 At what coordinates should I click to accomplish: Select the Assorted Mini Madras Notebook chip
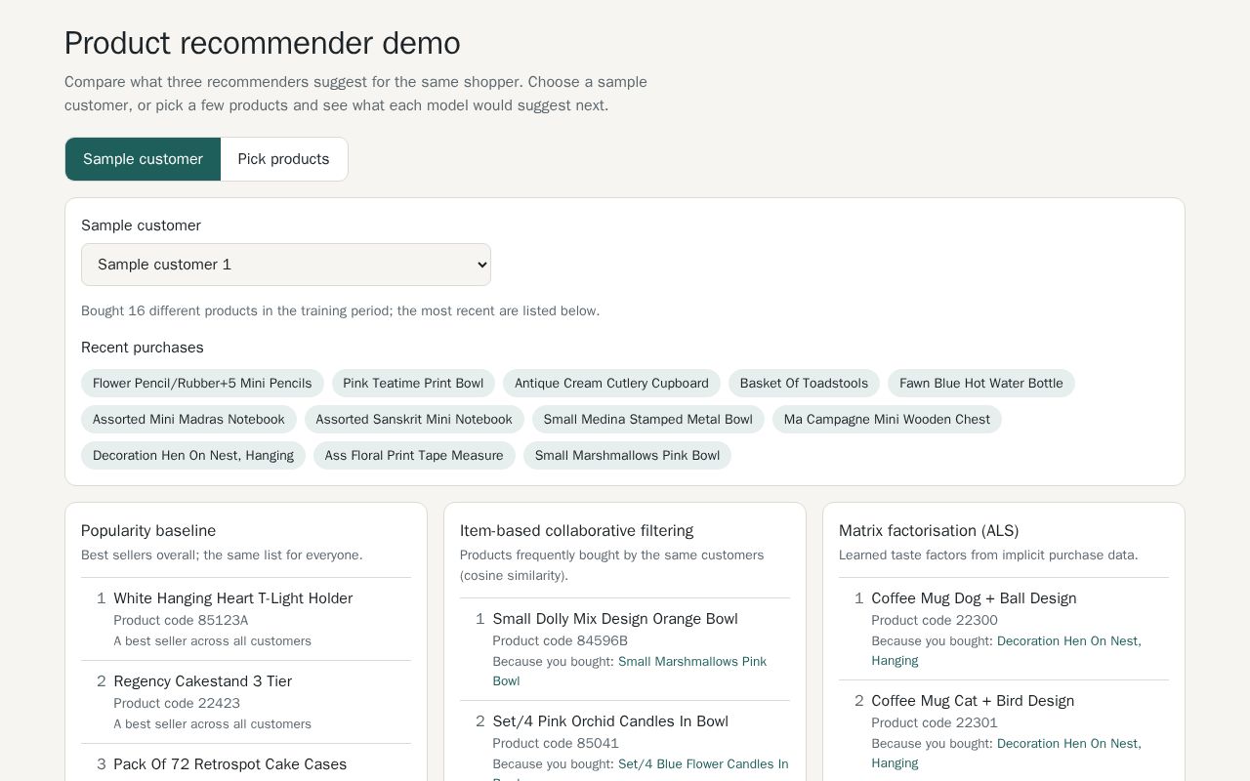pos(188,420)
